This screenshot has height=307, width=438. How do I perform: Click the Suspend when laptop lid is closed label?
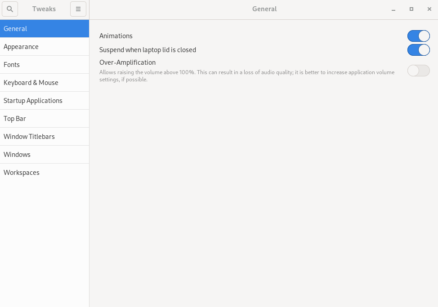147,50
